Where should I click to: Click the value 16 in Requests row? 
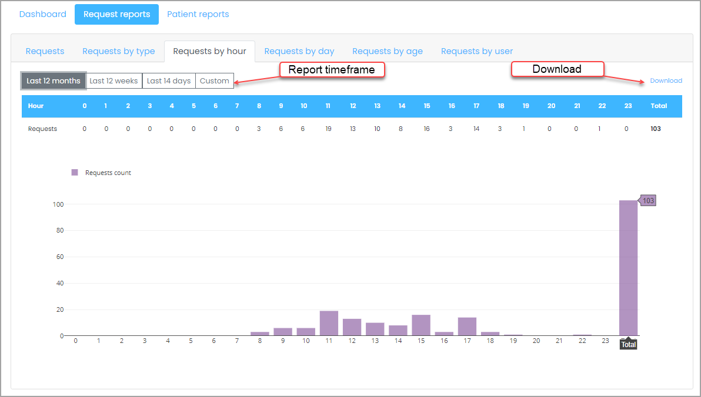[426, 129]
